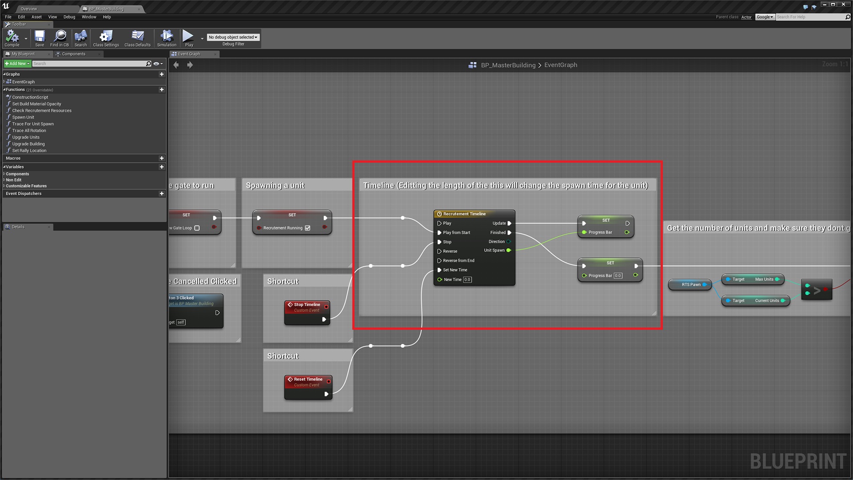This screenshot has height=480, width=853.
Task: Click the Save toolbar icon
Action: click(x=40, y=37)
